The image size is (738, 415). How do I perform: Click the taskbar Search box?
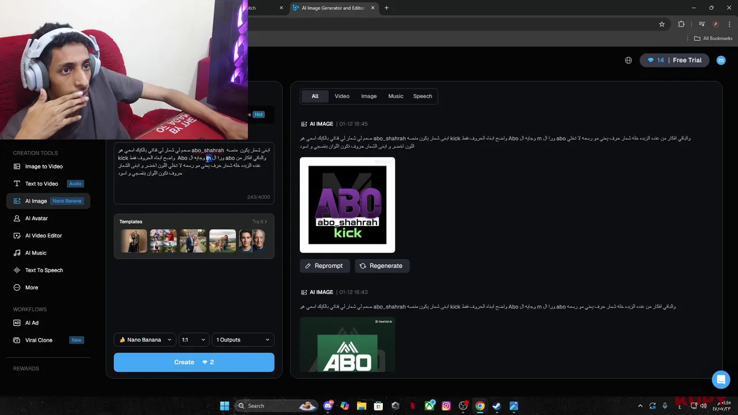[x=277, y=406]
